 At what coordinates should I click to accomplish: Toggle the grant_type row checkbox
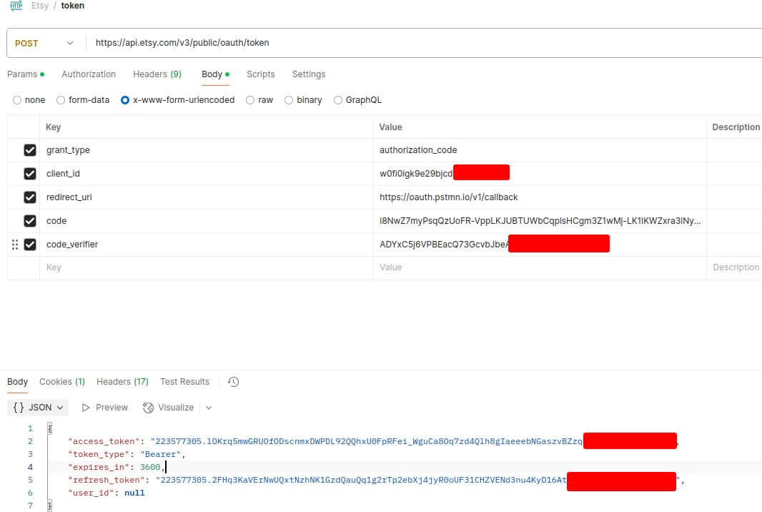pyautogui.click(x=30, y=150)
